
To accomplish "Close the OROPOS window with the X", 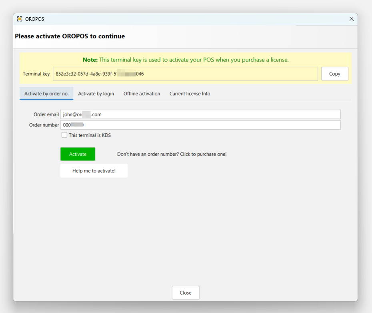I will [x=351, y=19].
